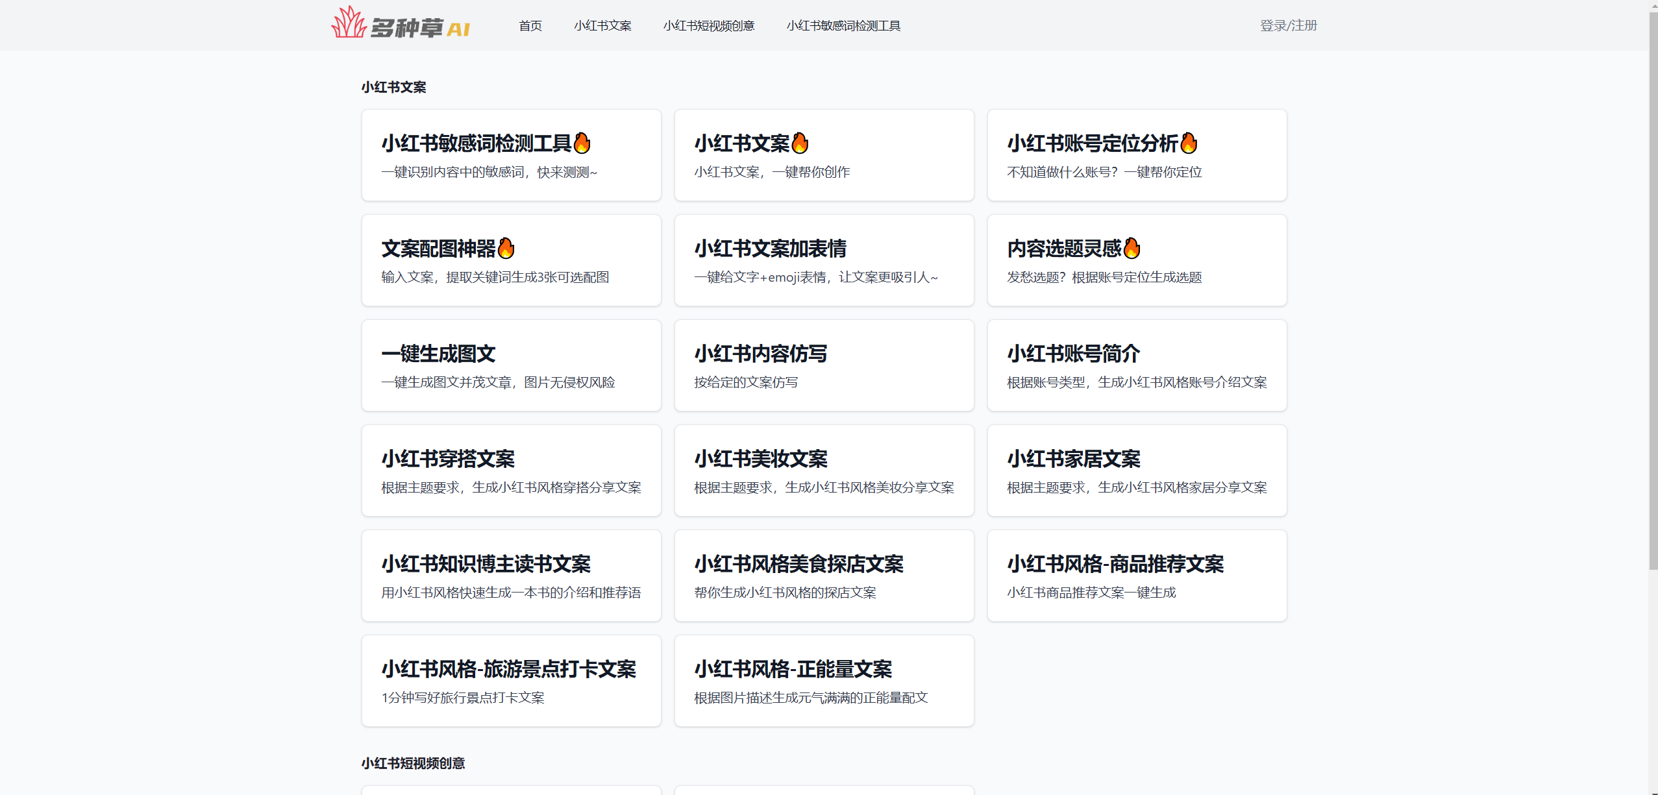The width and height of the screenshot is (1658, 795).
Task: Open 小红书知识博主读书文案 card
Action: 512,576
